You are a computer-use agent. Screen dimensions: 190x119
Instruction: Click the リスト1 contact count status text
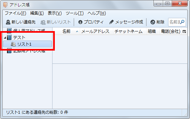click(37, 112)
